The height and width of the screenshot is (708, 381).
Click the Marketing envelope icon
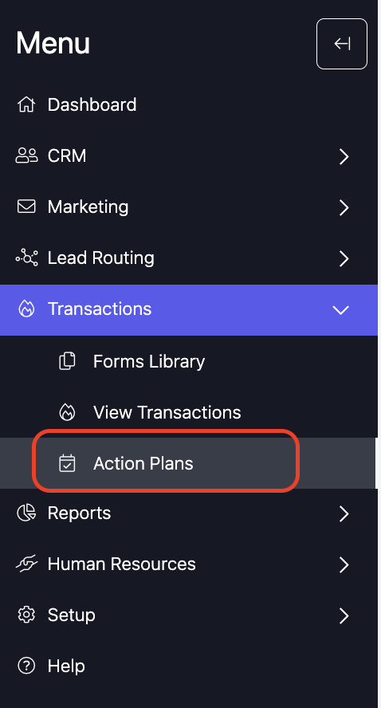[x=26, y=206]
